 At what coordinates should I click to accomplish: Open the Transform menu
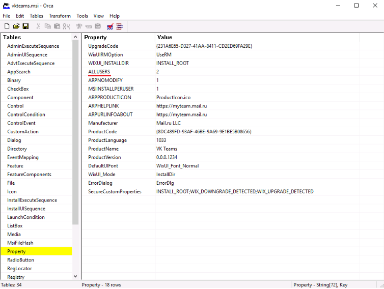(60, 16)
